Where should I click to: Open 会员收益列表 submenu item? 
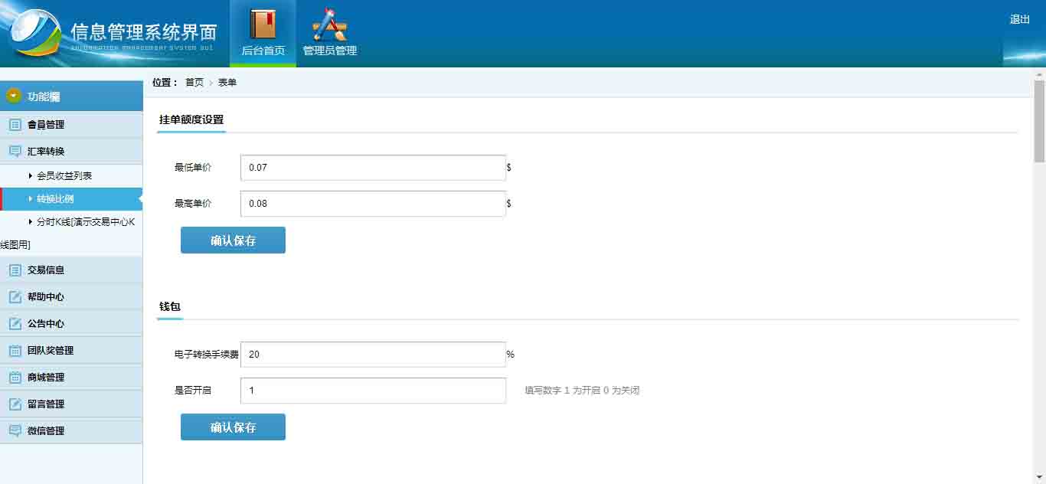(x=64, y=176)
